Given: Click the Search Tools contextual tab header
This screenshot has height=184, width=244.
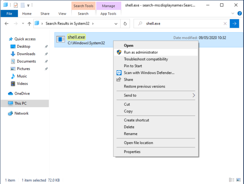Looking at the screenshot, I should tap(83, 6).
